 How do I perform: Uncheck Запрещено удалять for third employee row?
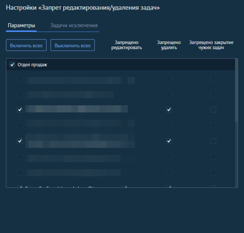click(x=169, y=110)
